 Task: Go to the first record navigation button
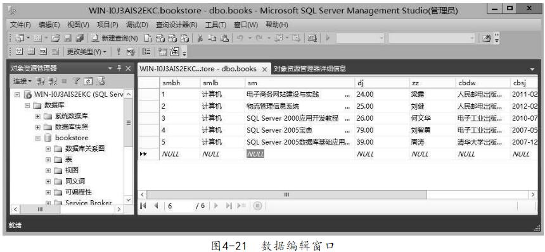click(143, 205)
